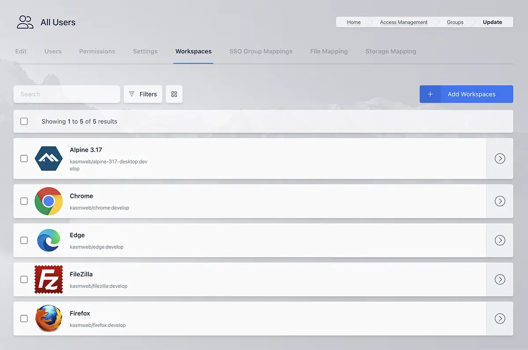Screen dimensions: 528x350
Task: Click the Chrome workspace icon
Action: pos(48,201)
